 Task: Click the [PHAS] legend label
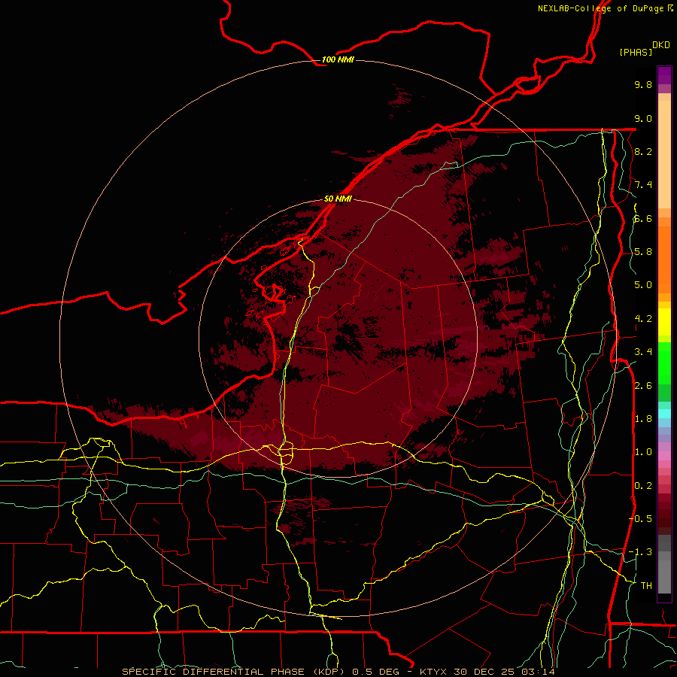point(636,52)
